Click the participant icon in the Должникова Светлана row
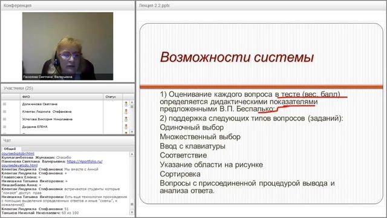 tap(126, 104)
